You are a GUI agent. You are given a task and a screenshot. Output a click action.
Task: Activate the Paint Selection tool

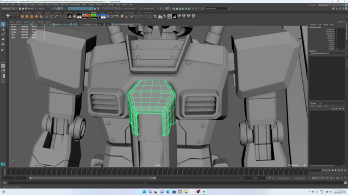pos(3,34)
